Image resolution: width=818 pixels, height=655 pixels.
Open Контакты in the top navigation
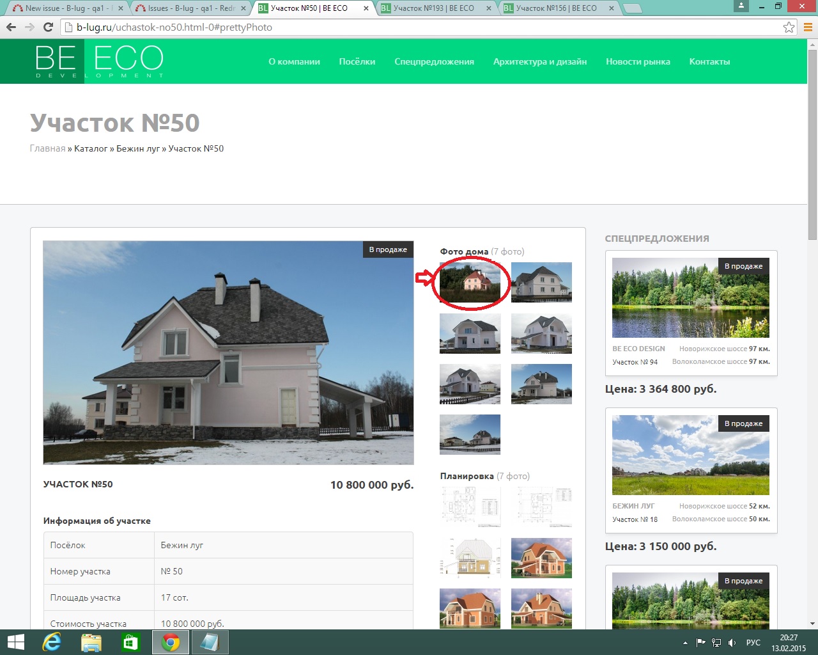pos(709,61)
